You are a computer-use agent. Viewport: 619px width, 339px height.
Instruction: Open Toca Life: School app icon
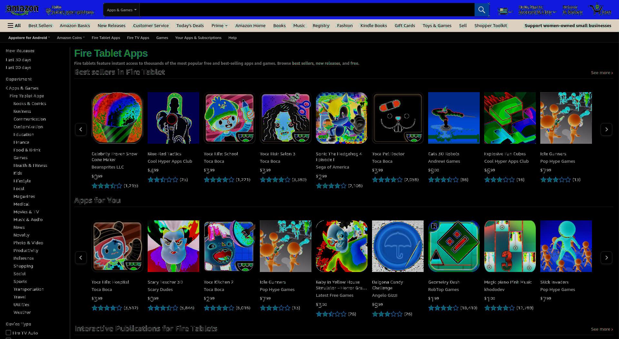[x=230, y=118]
